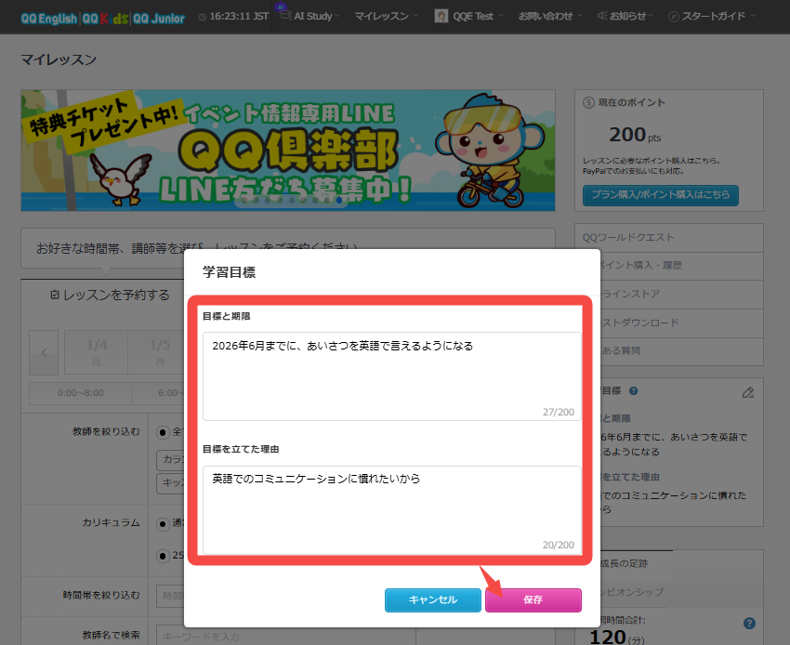
Task: Click the 目標を立てた理由 reason text area
Action: click(391, 508)
